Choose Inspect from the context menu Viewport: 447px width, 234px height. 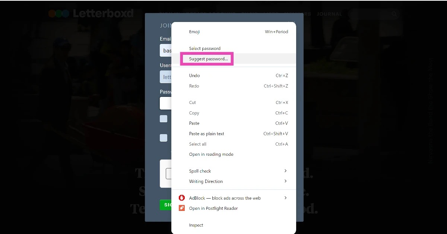(x=196, y=225)
